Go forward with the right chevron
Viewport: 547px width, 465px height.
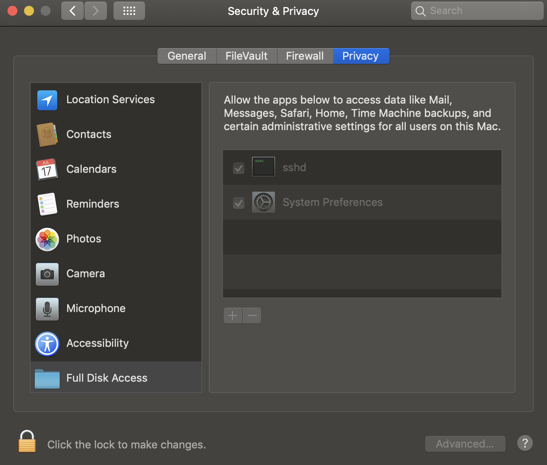tap(96, 11)
